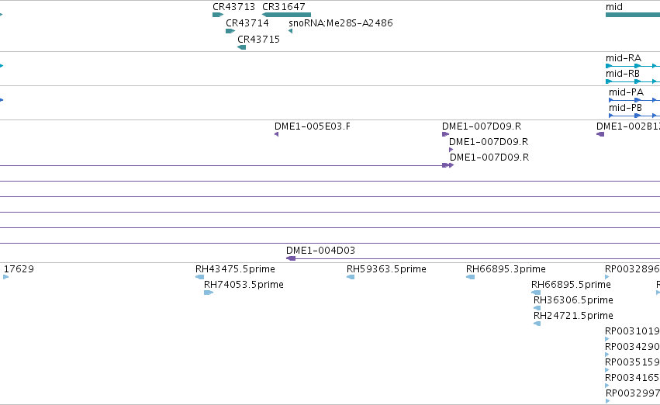Click the mid-RA transcript name
The width and height of the screenshot is (660, 405).
[624, 58]
